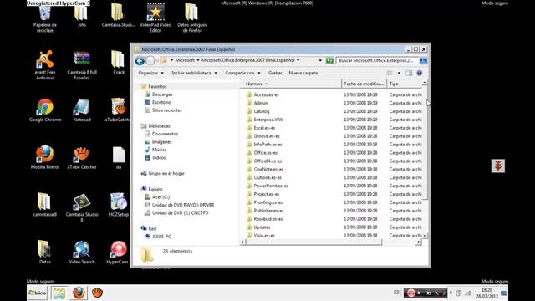Open Firefox from the taskbar
The width and height of the screenshot is (535, 301).
coord(79,293)
